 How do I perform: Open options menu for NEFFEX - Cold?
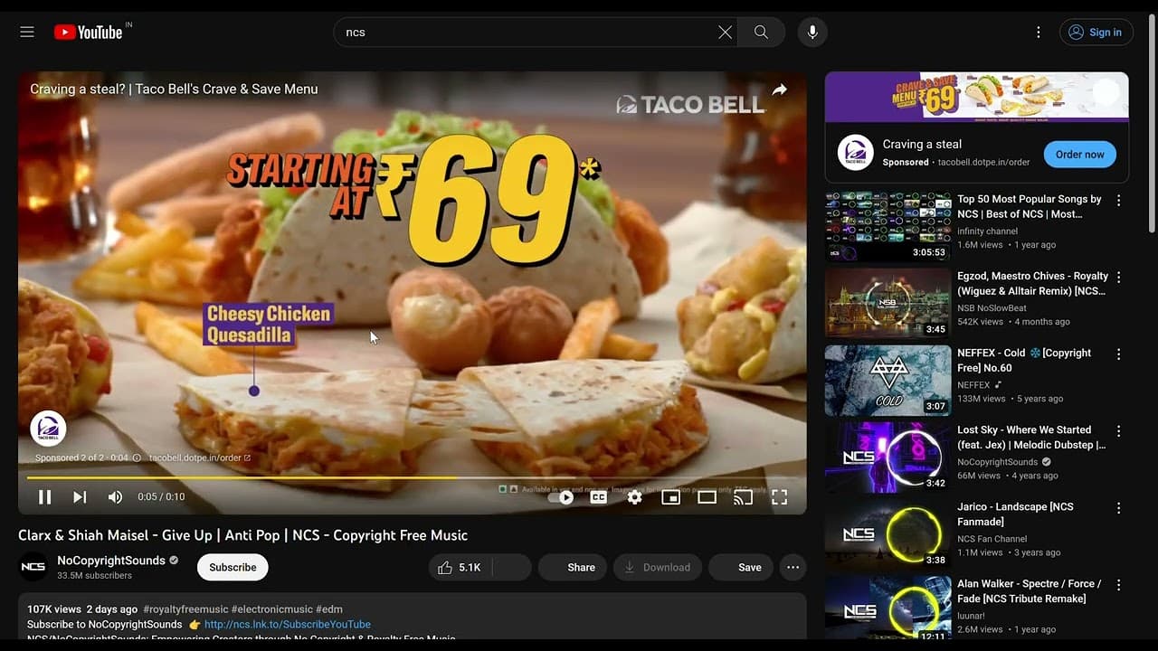click(1118, 354)
